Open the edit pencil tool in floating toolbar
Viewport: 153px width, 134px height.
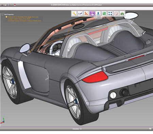coord(80,14)
